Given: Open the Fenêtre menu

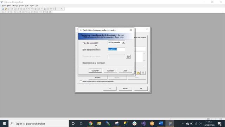Looking at the screenshot, I should tap(32, 6).
